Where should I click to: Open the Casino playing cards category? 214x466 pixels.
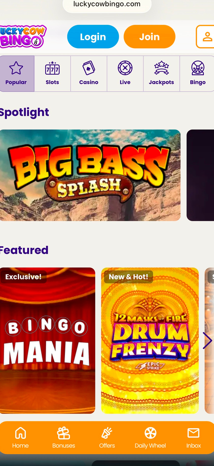point(89,74)
